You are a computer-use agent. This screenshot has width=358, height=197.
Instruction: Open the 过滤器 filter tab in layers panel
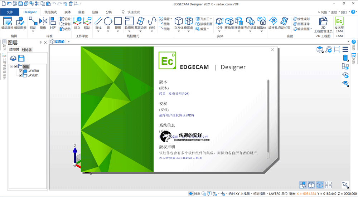27,50
